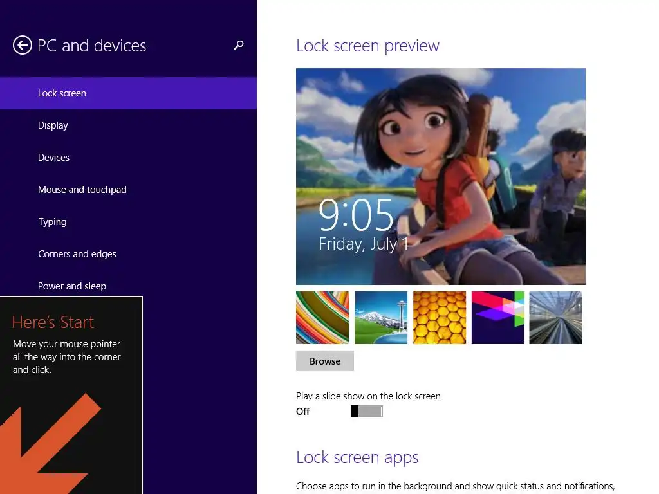Click the 'Play a slide show on the lock screen' label
The height and width of the screenshot is (494, 659).
click(368, 396)
